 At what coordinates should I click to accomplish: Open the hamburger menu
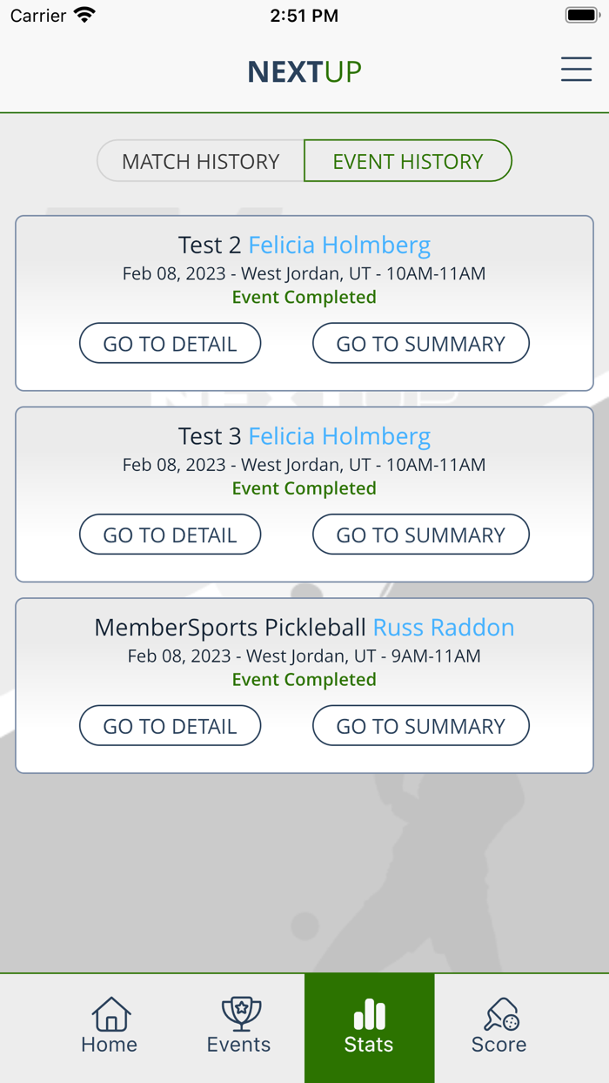576,70
